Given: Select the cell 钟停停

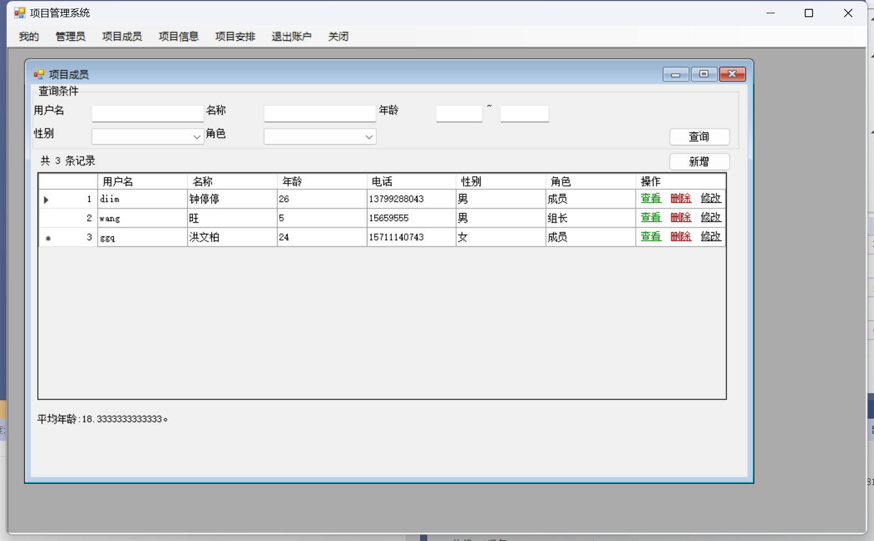Looking at the screenshot, I should 232,199.
